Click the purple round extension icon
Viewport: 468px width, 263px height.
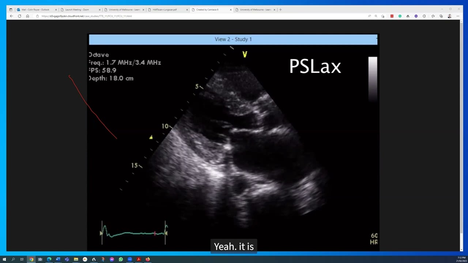416,16
